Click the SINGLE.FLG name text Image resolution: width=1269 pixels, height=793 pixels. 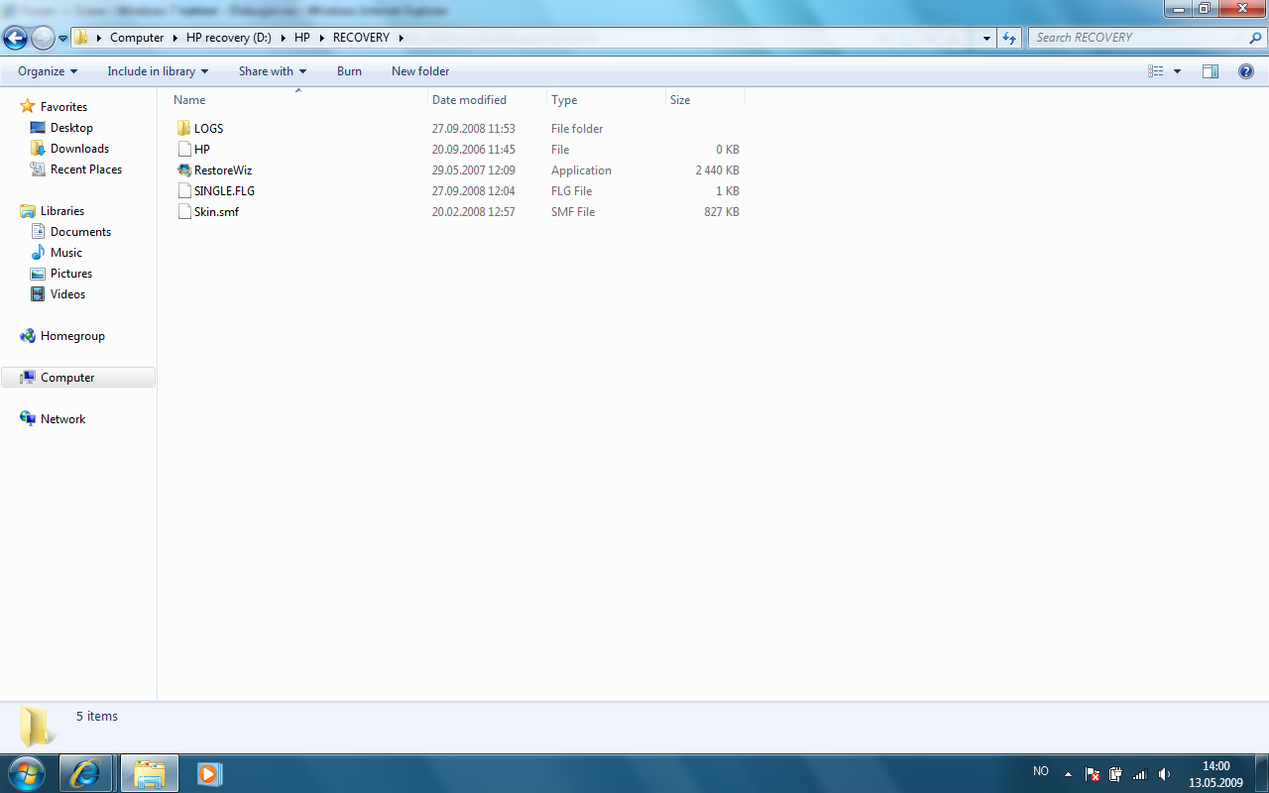(x=224, y=191)
